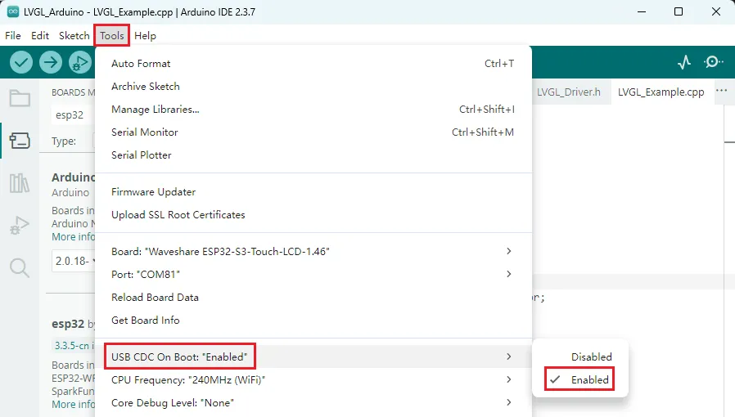The height and width of the screenshot is (417, 735).
Task: Expand the USB CDC On Boot arrow
Action: (509, 356)
